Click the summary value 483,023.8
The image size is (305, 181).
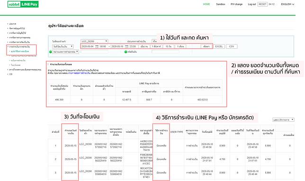[x=203, y=100]
